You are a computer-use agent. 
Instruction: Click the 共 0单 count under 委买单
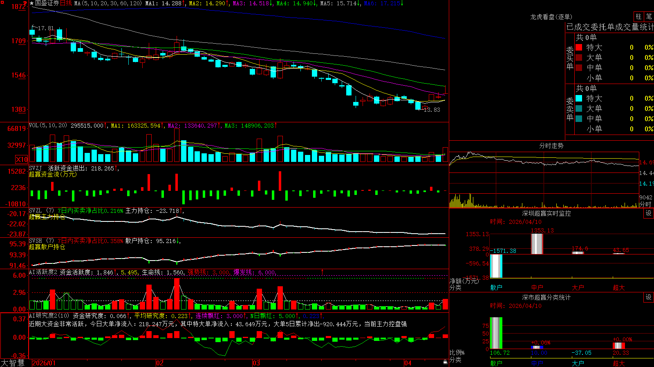pyautogui.click(x=586, y=38)
